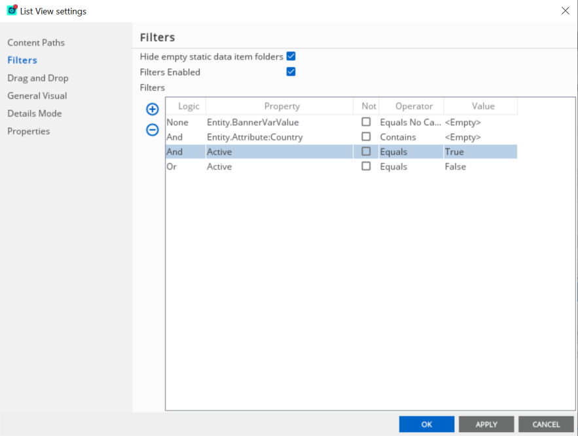Viewport: 578px width, 436px height.
Task: Select the False value cell
Action: tap(480, 167)
